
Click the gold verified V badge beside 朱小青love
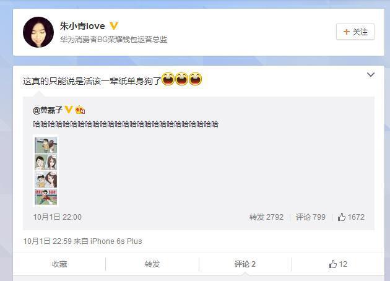(114, 26)
